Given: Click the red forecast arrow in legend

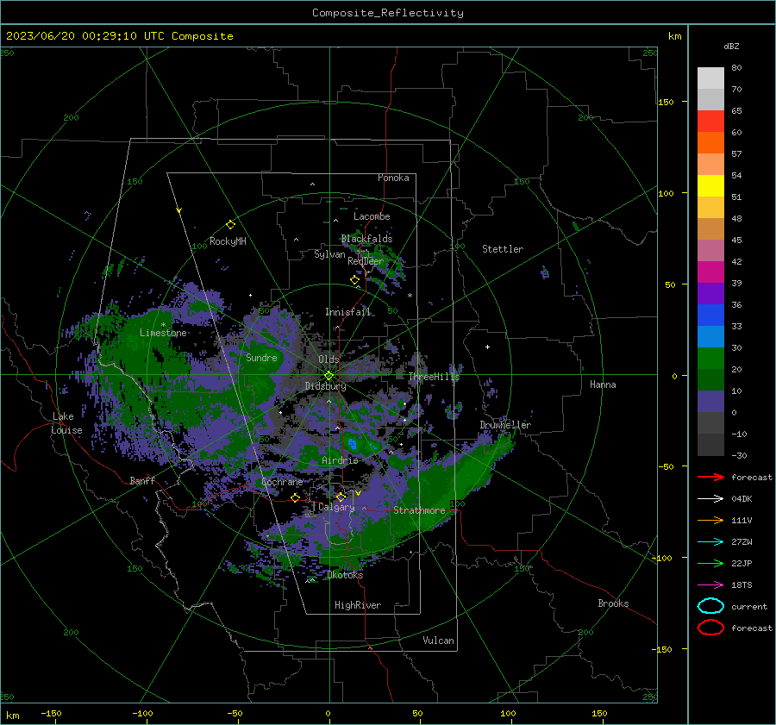Looking at the screenshot, I should pyautogui.click(x=710, y=477).
